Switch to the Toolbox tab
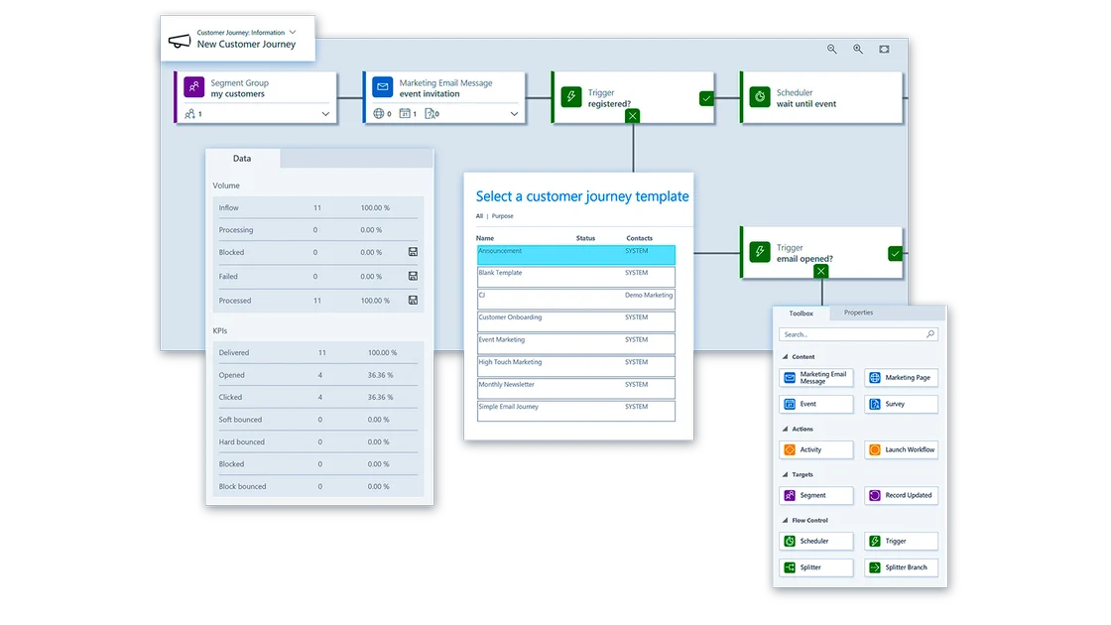 pos(802,313)
